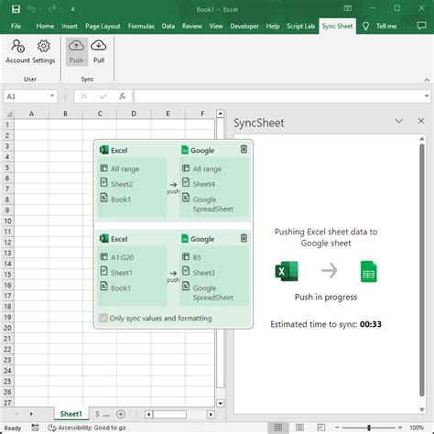Open the File tab
This screenshot has height=434, width=434.
click(16, 27)
